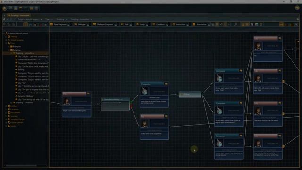This screenshot has width=302, height=170.
Task: Switch to the list view mode icon
Action: point(286,25)
